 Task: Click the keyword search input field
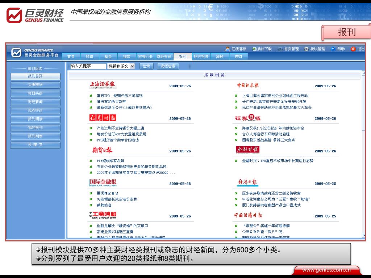pyautogui.click(x=88, y=66)
